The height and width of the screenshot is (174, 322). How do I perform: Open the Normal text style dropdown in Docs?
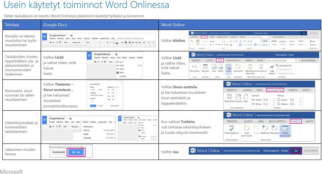77,42
